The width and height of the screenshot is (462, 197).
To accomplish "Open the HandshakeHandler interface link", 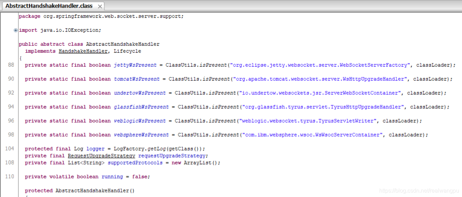I will pyautogui.click(x=83, y=51).
